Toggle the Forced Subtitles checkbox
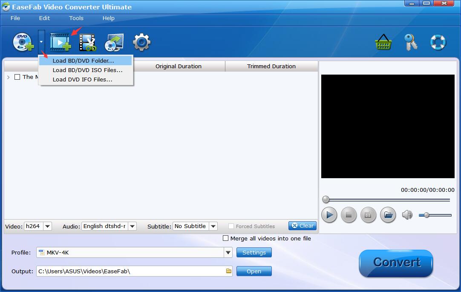The height and width of the screenshot is (292, 461). (x=231, y=226)
